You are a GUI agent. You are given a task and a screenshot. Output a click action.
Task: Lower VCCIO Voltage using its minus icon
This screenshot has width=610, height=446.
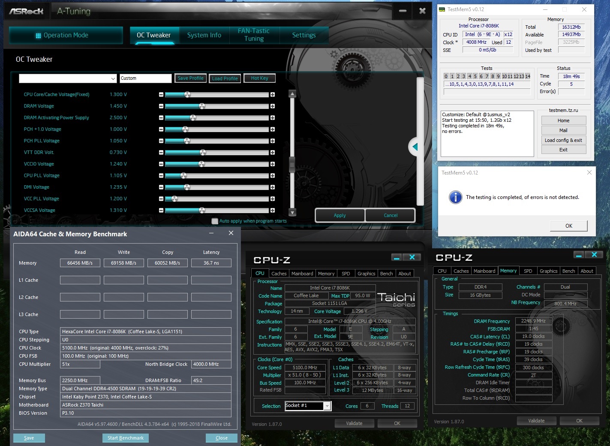pyautogui.click(x=161, y=164)
